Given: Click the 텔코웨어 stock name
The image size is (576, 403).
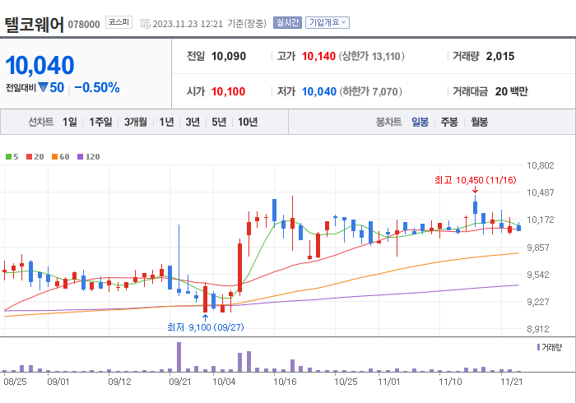Looking at the screenshot, I should coord(35,24).
